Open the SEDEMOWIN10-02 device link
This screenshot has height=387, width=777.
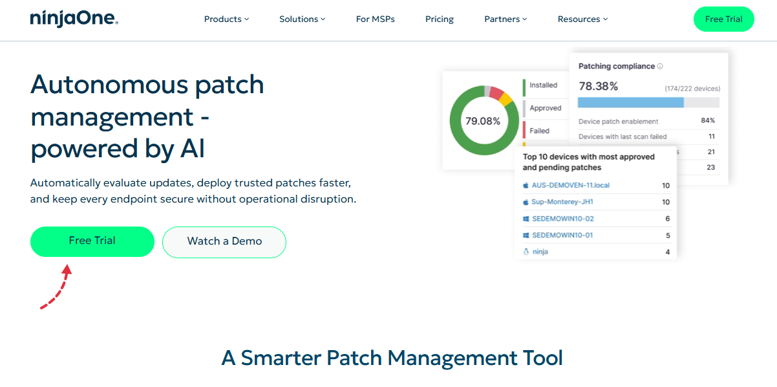pos(562,219)
